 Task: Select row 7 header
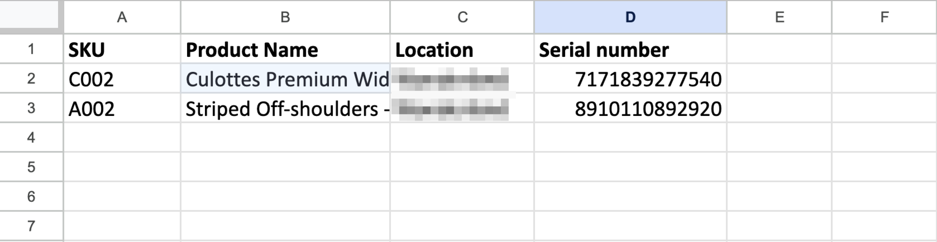(x=31, y=226)
